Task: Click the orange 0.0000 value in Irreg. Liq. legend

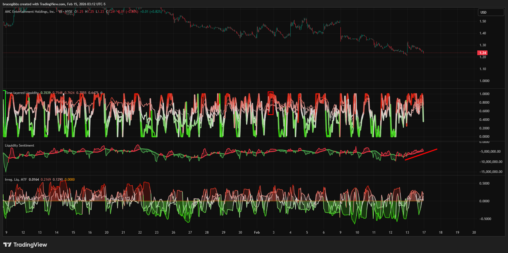Action: (x=70, y=180)
